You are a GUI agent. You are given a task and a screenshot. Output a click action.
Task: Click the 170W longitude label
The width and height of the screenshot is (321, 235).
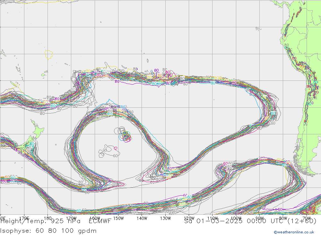coord(71,218)
